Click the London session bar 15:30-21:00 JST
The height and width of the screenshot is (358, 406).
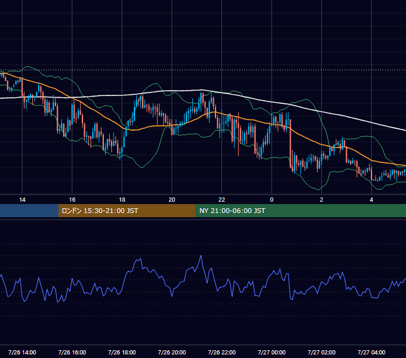point(127,211)
